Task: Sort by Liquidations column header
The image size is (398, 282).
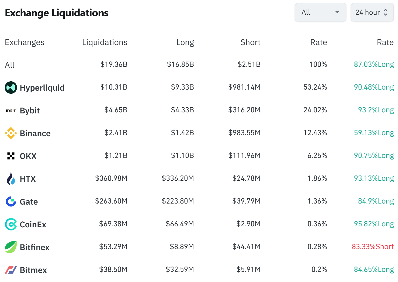Action: (x=105, y=42)
